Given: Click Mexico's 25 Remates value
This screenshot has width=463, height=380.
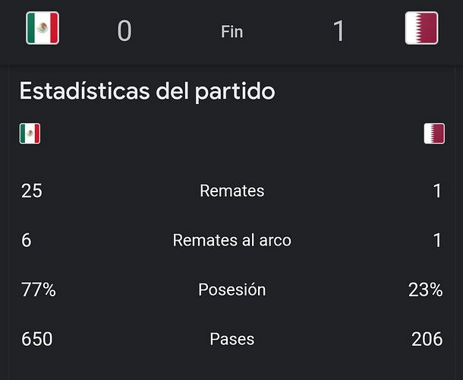Looking at the screenshot, I should click(x=32, y=191).
